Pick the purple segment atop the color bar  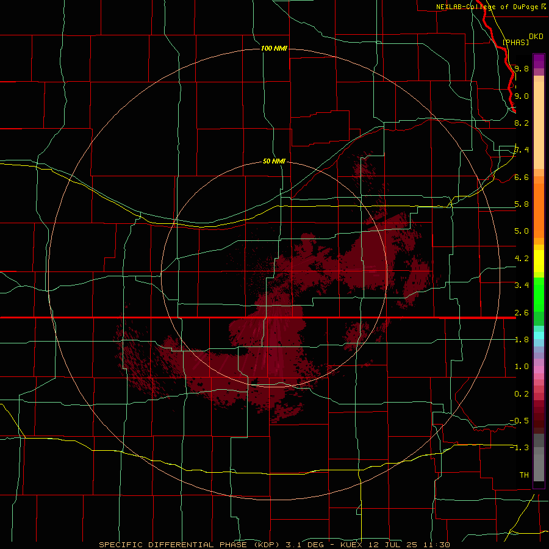tap(539, 61)
